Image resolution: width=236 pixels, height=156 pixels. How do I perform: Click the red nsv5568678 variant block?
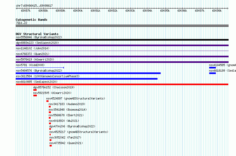click(x=50, y=118)
